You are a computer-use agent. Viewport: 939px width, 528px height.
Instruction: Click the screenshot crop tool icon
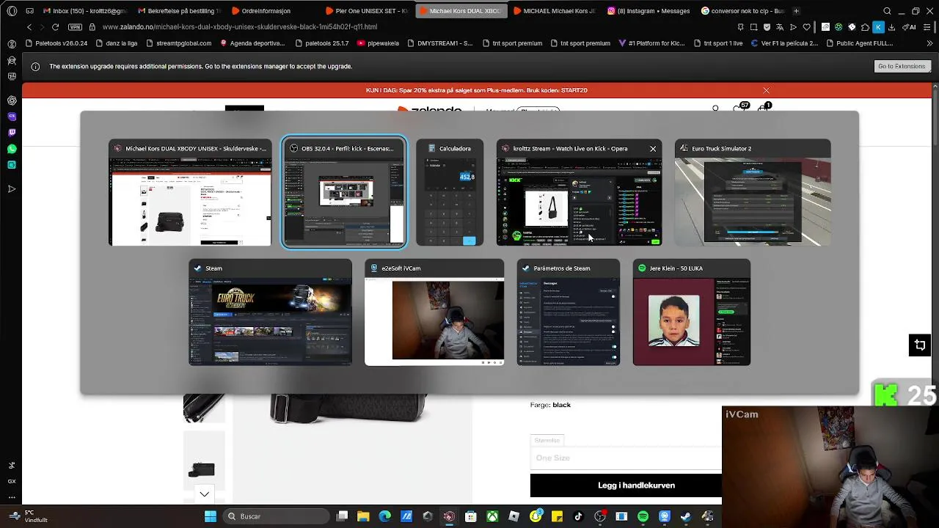pyautogui.click(x=919, y=345)
